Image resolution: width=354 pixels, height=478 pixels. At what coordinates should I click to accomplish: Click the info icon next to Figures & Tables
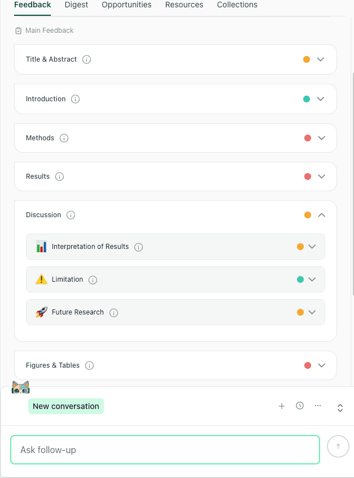pos(89,365)
